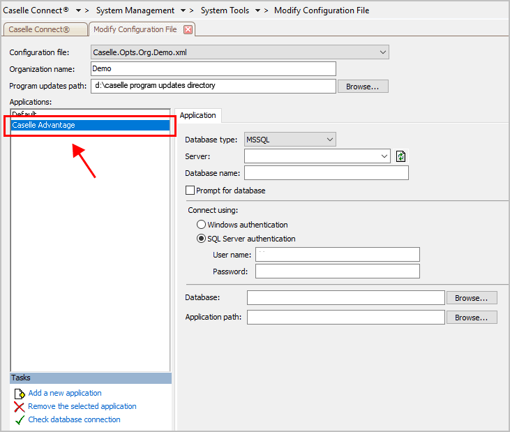The width and height of the screenshot is (510, 432).
Task: Switch to the Caselle Connect tab
Action: click(x=45, y=29)
